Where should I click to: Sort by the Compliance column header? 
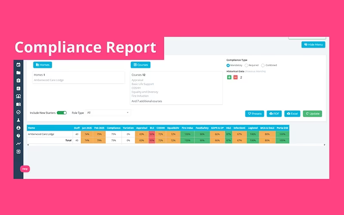(x=114, y=128)
